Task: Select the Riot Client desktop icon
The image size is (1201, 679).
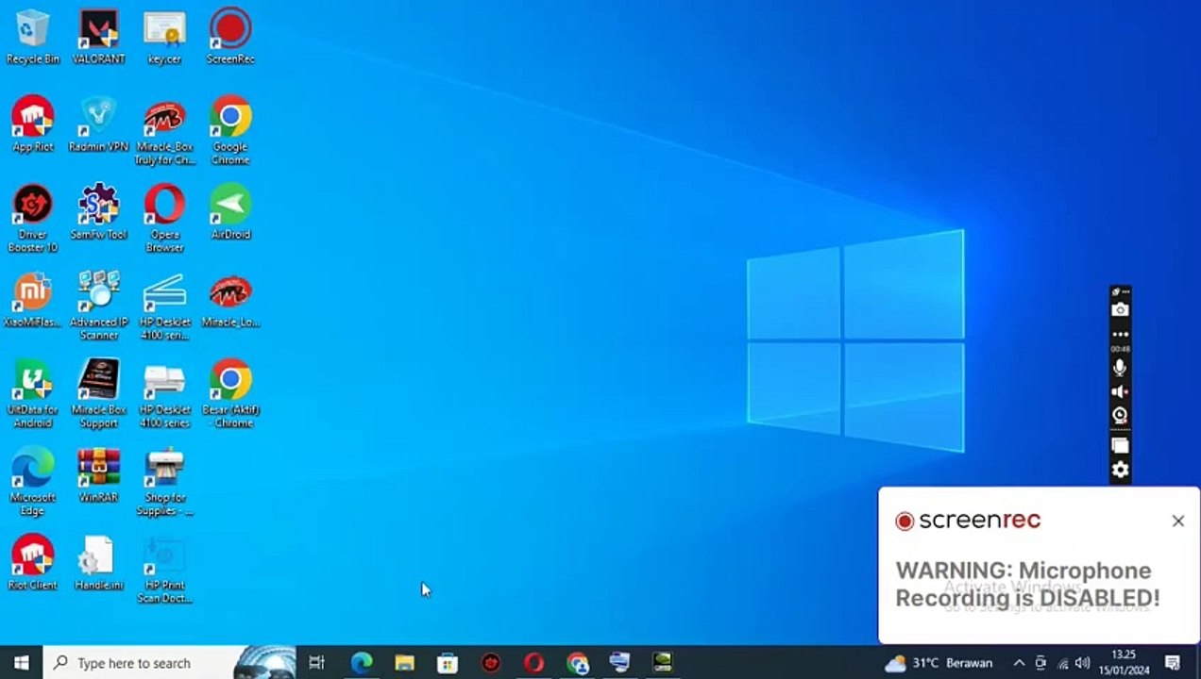Action: click(x=32, y=563)
